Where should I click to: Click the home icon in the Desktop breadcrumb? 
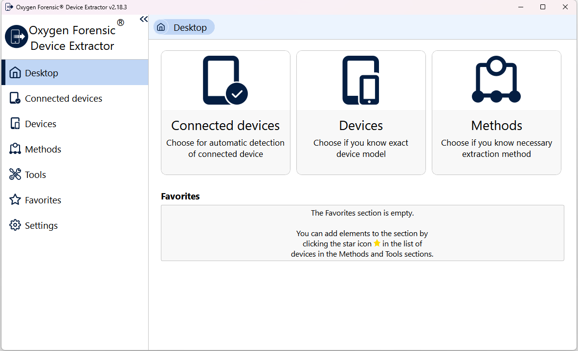click(161, 27)
